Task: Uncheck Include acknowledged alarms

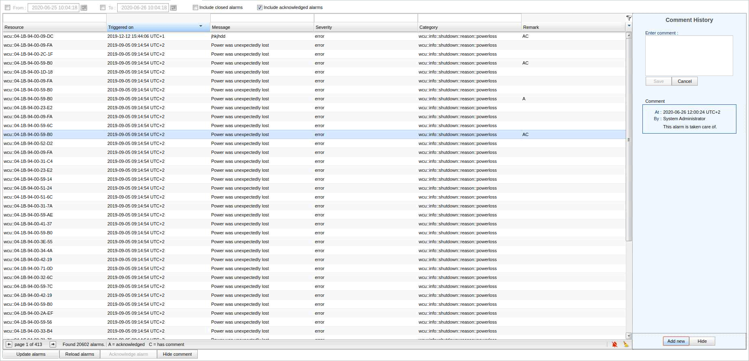Action: click(x=260, y=7)
